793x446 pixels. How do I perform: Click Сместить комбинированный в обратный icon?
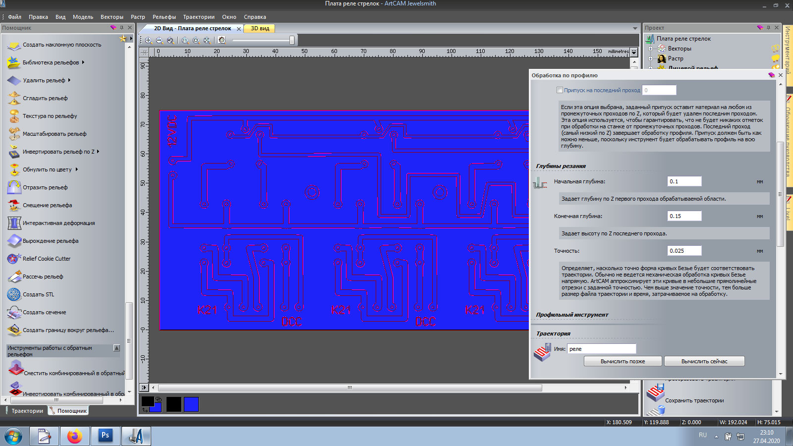click(x=15, y=368)
